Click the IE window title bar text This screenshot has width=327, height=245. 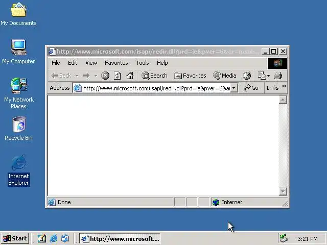click(157, 52)
